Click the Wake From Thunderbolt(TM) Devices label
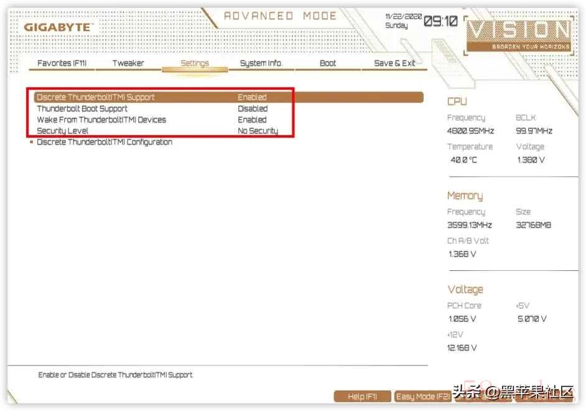This screenshot has width=586, height=411. click(x=101, y=120)
